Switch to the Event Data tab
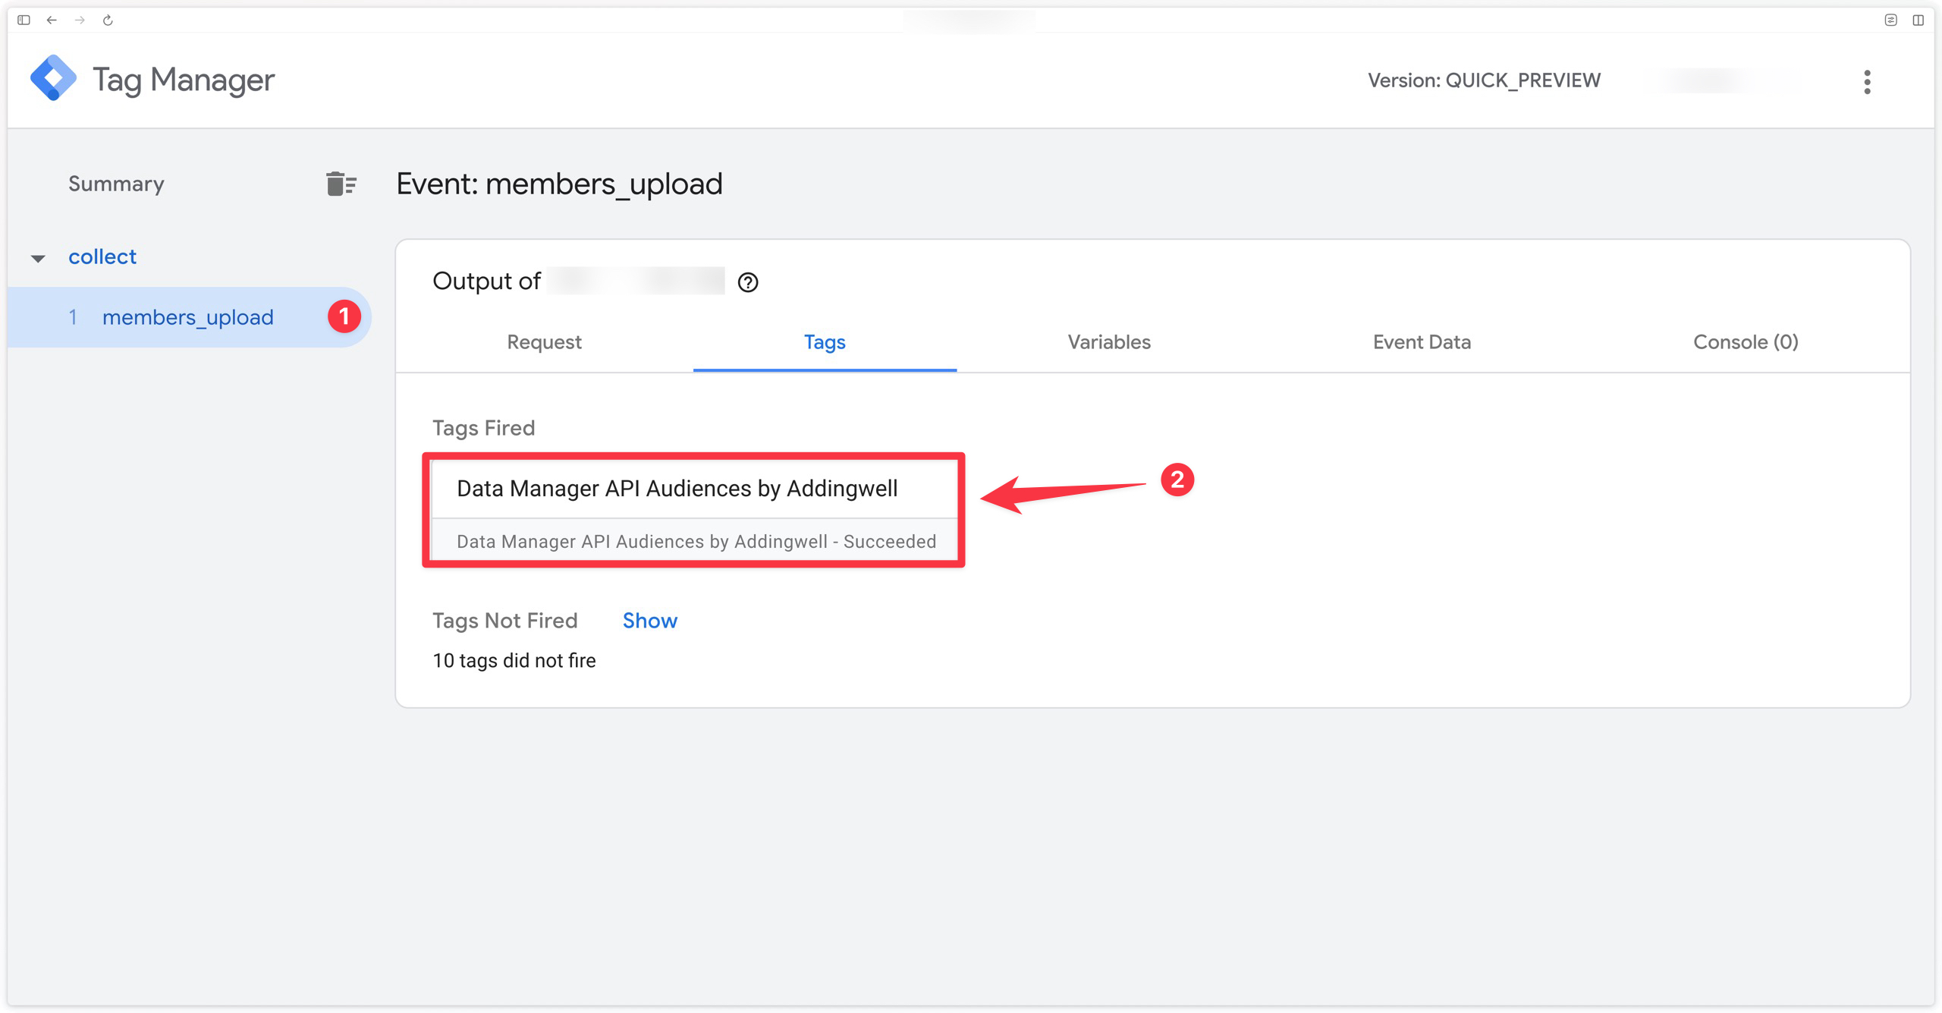The width and height of the screenshot is (1942, 1013). (1422, 342)
